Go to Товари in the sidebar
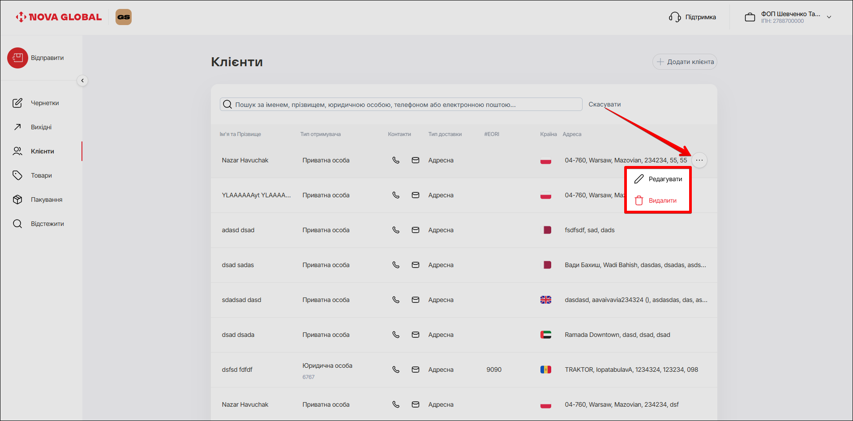The height and width of the screenshot is (421, 853). pos(41,175)
